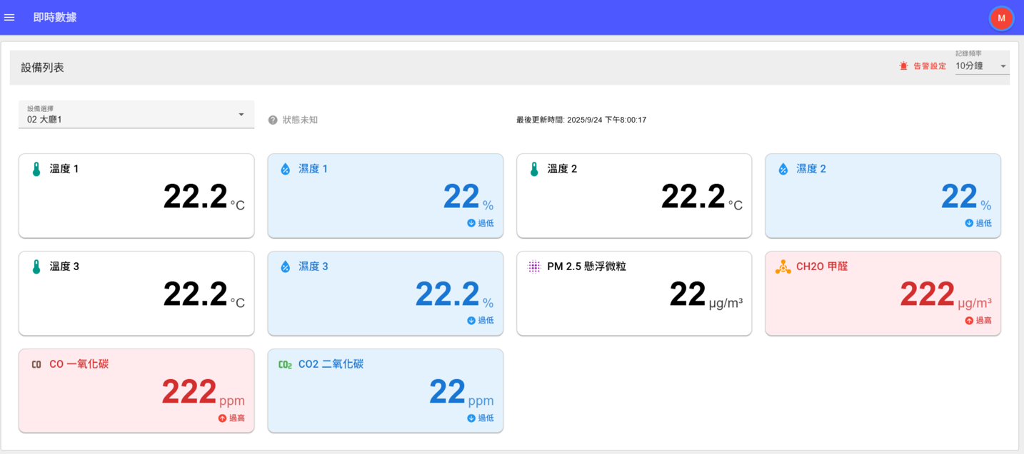Click the 過低 badge on the CO2 card

(x=481, y=418)
